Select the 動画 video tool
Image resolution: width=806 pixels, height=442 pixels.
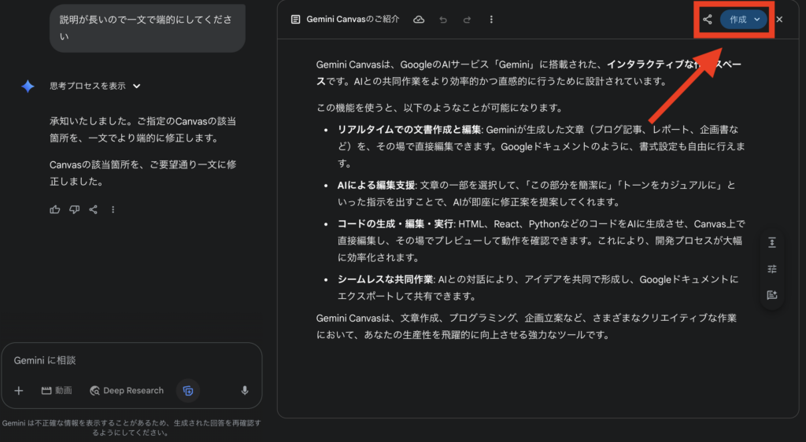57,391
